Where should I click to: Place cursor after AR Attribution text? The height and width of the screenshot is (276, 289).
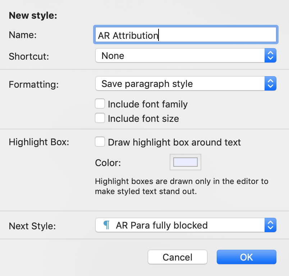point(159,35)
